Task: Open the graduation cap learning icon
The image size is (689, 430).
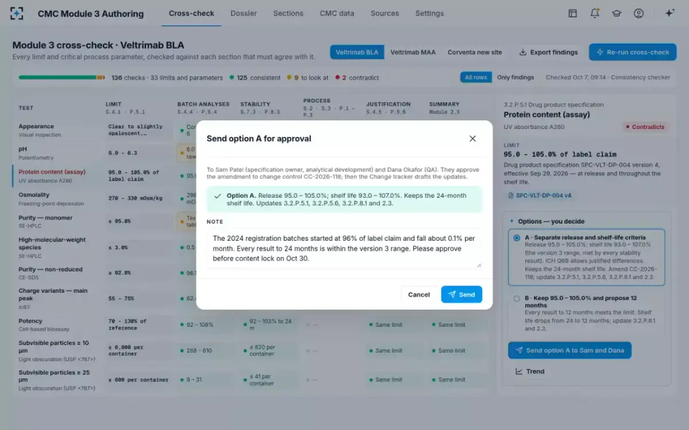Action: [x=617, y=13]
